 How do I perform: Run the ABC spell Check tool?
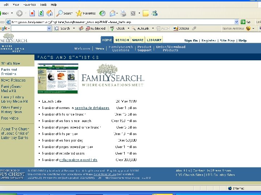tap(117, 29)
